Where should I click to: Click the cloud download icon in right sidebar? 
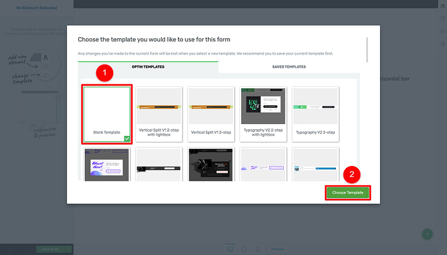point(442,31)
